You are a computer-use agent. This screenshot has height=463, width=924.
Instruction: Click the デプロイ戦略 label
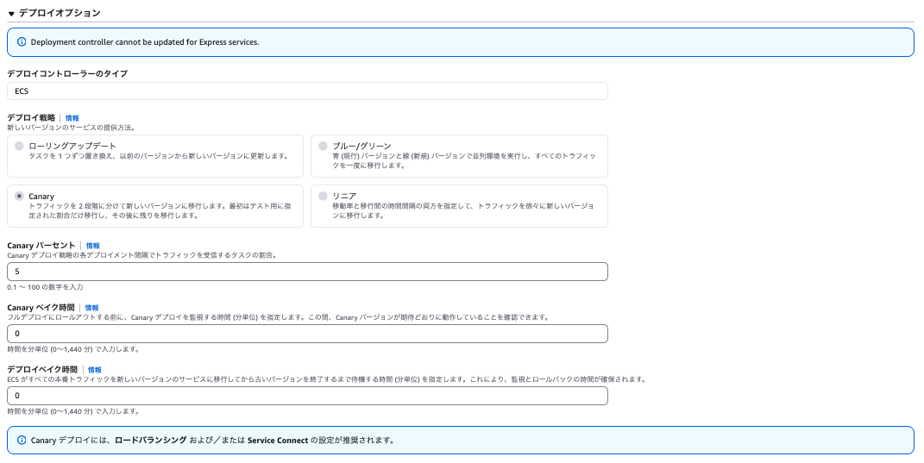pos(31,118)
